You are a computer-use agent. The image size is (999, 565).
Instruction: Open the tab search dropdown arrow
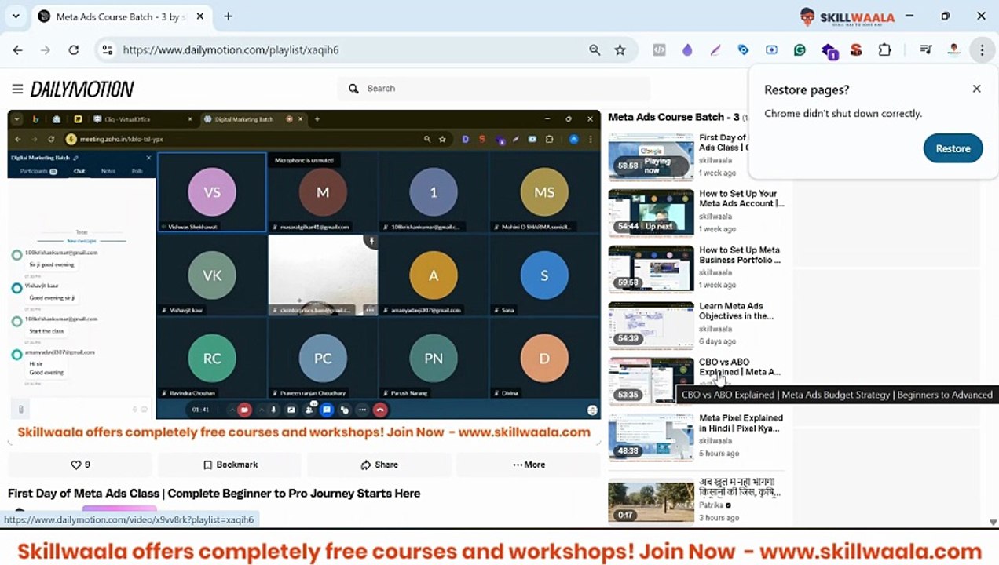pyautogui.click(x=16, y=16)
